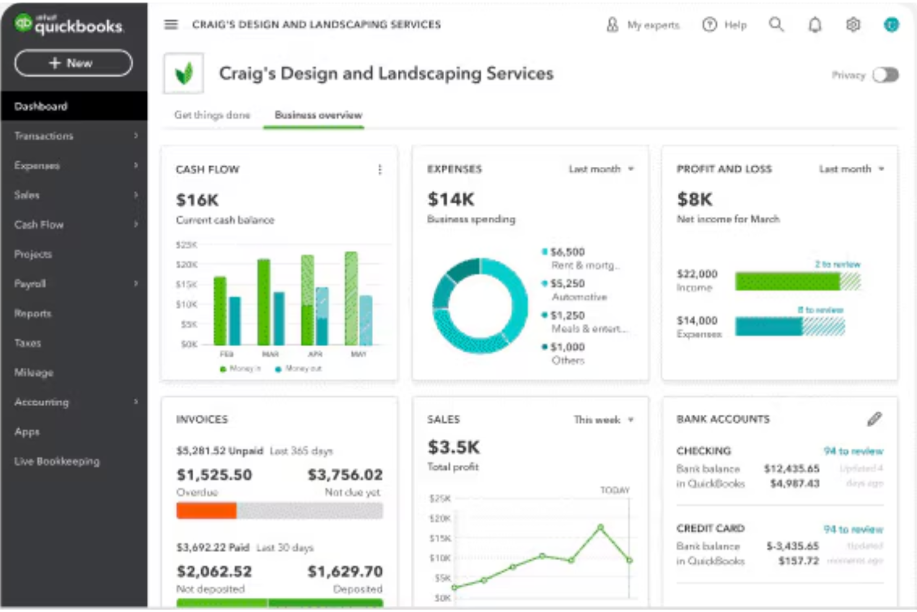Open Expenses Last month dropdown

coord(601,169)
